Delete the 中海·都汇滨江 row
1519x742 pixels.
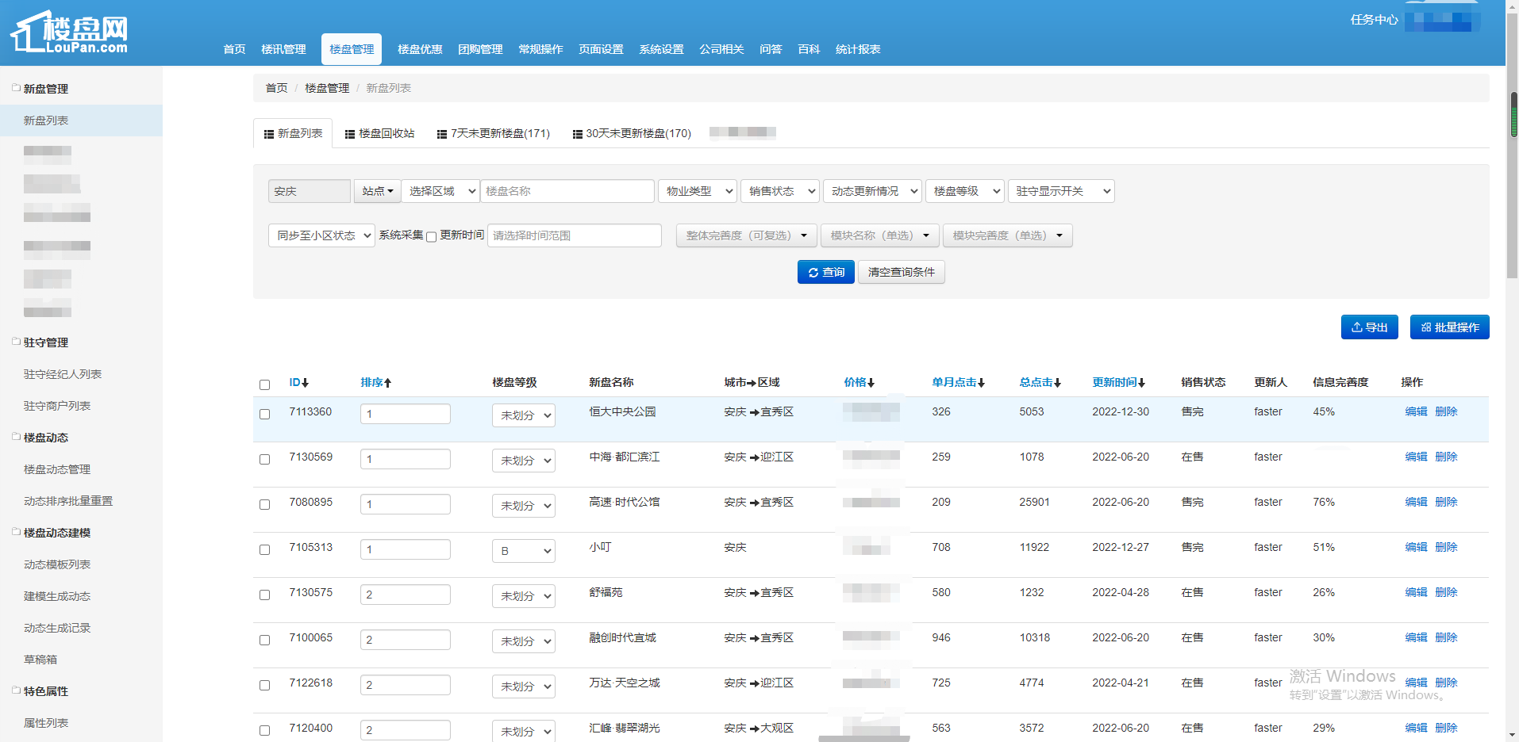(1446, 457)
